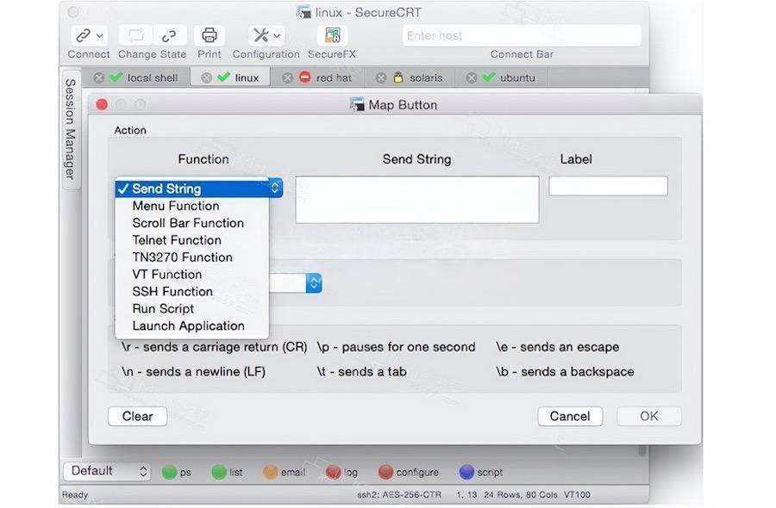Screen dimensions: 776x508
Task: Click the Enter host field
Action: (x=523, y=35)
